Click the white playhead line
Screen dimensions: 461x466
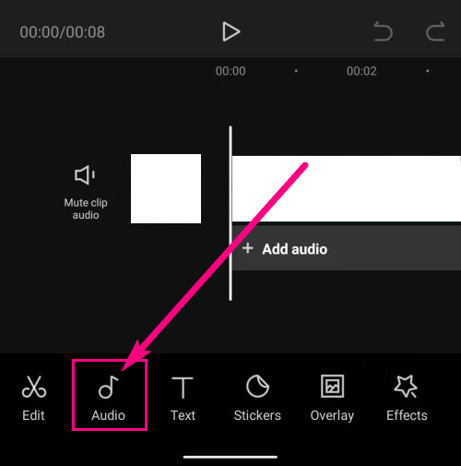pos(230,213)
